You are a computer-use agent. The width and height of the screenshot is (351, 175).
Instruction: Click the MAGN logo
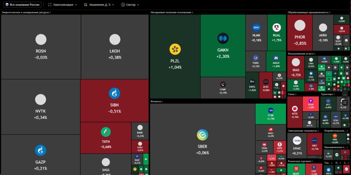pyautogui.click(x=276, y=58)
